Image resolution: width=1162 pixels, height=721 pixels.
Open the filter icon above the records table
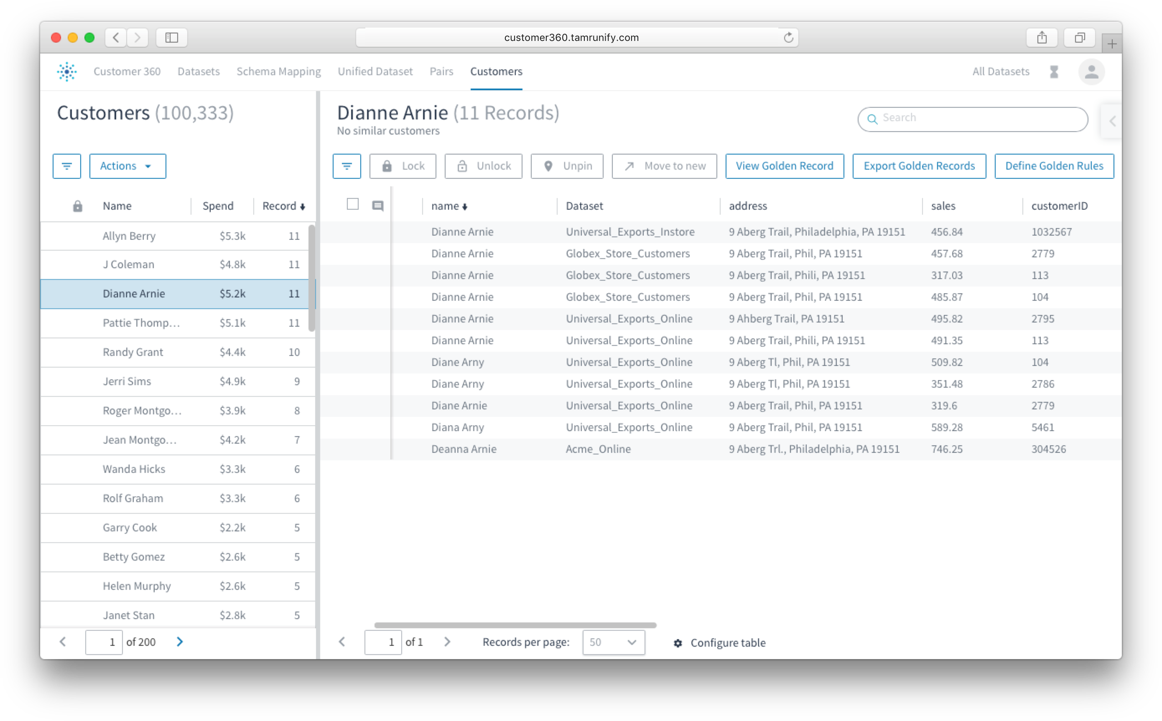coord(347,166)
